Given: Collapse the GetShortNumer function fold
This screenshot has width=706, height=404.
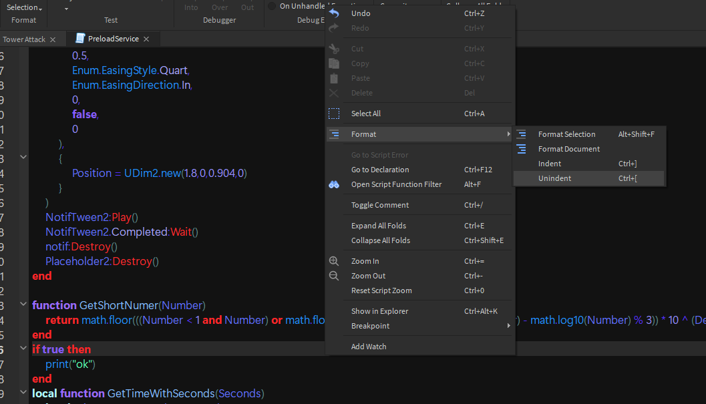Looking at the screenshot, I should tap(24, 305).
